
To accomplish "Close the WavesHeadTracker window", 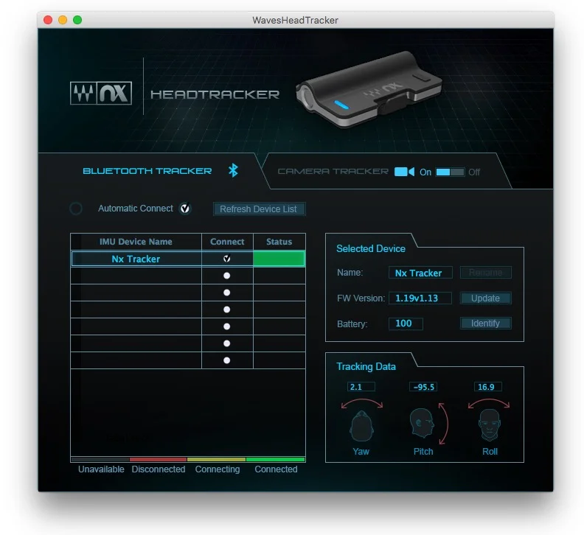I will click(x=48, y=20).
